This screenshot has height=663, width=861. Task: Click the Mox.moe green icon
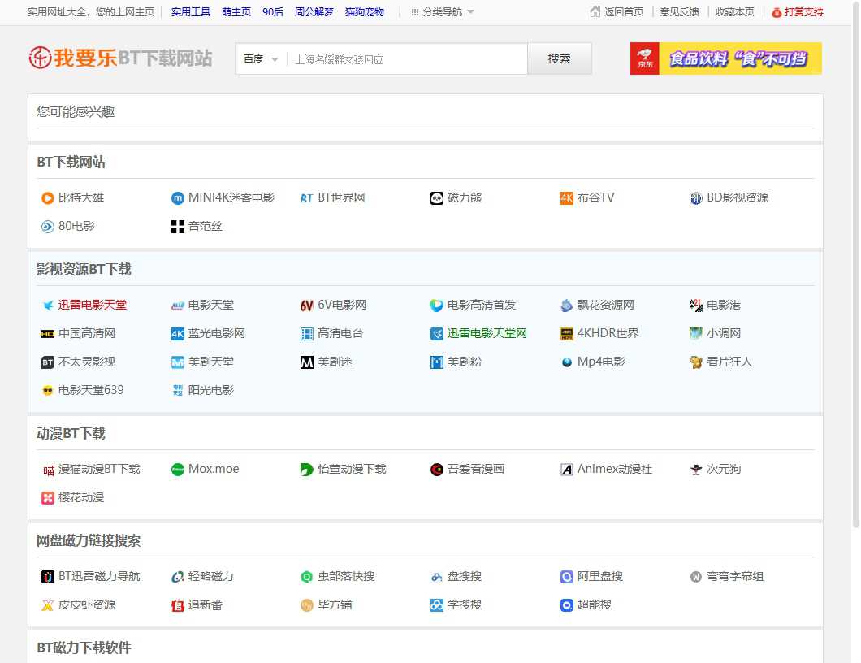click(x=177, y=470)
